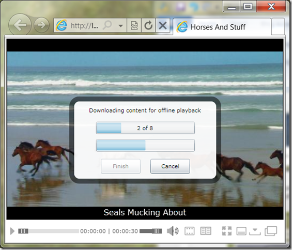Toggle fullscreen with the four-arrows icon
292x250 pixels.
[x=227, y=231]
